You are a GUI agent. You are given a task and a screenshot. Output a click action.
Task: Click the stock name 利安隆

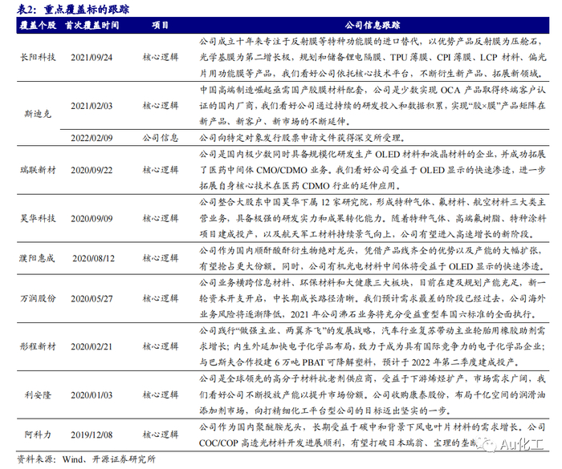[38, 395]
